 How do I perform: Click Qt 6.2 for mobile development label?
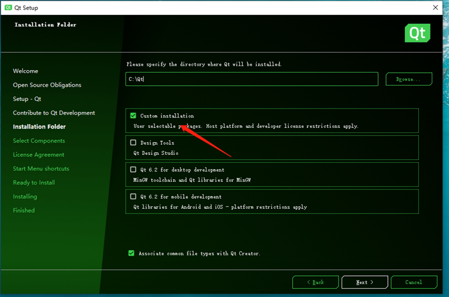tap(181, 197)
